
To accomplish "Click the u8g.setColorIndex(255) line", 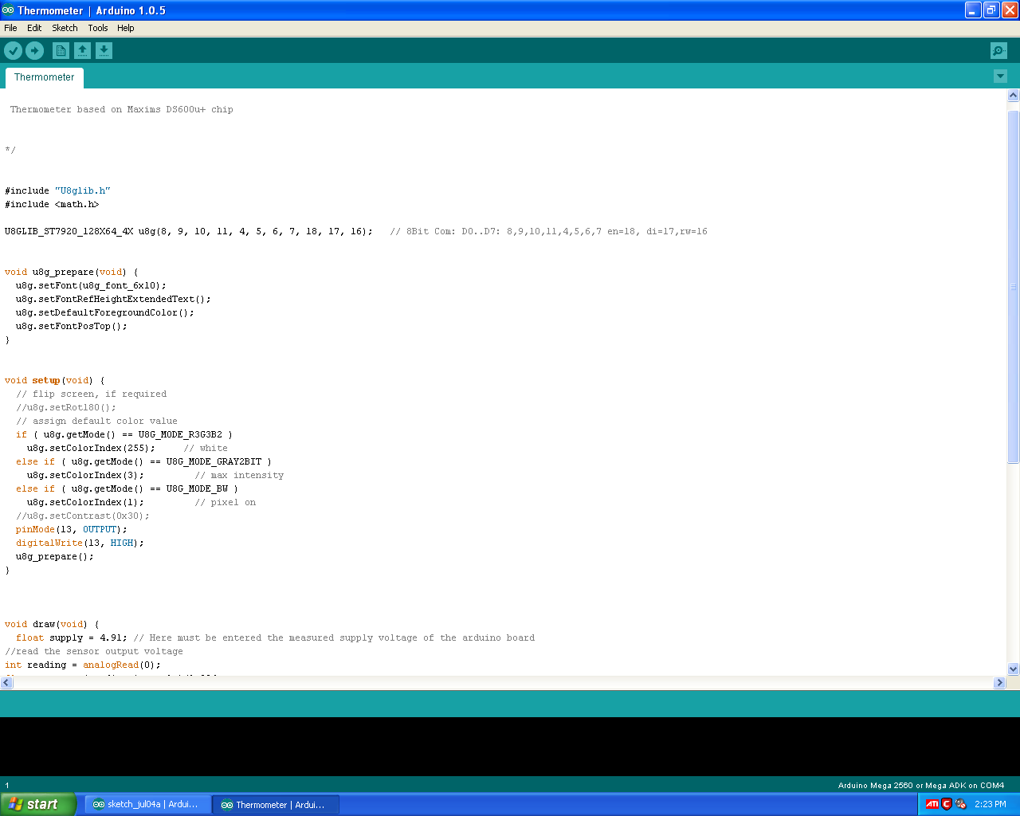I will click(91, 449).
